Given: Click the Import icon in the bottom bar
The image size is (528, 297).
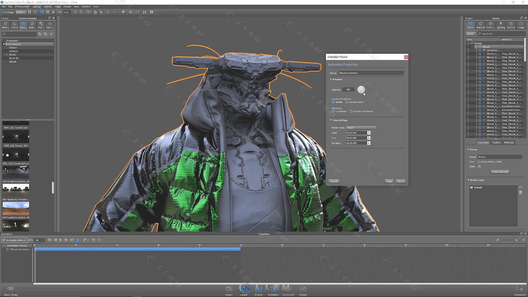Looking at the screenshot, I should [229, 291].
